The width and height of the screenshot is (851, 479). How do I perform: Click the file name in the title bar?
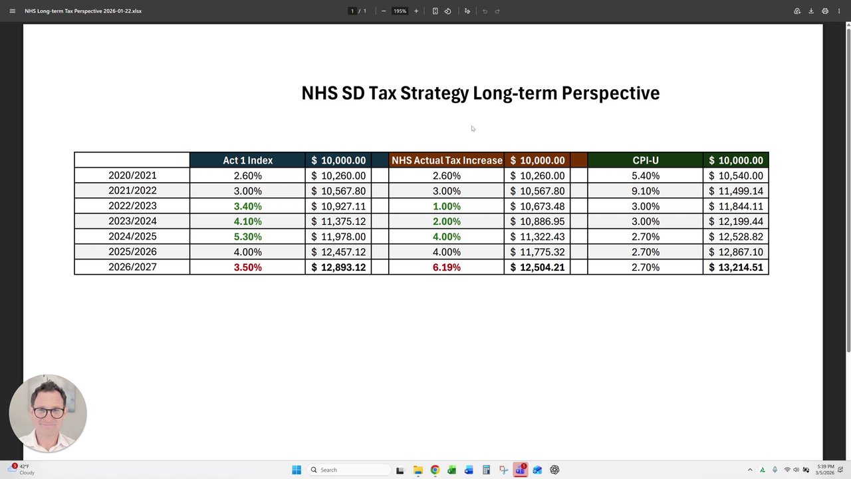(x=83, y=11)
